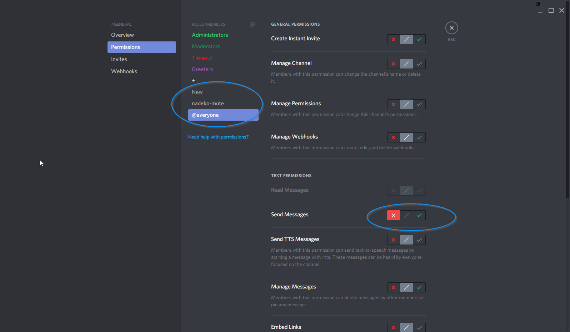Viewport: 570px width, 332px height.
Task: Deny Create Instant Invite with red X
Action: tap(393, 39)
